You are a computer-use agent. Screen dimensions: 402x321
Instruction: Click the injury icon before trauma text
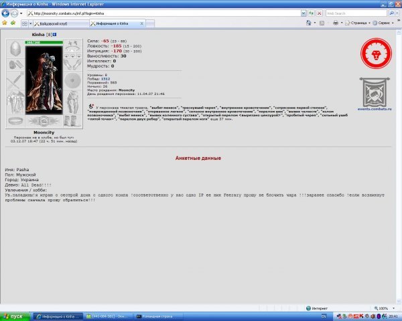[x=91, y=106]
